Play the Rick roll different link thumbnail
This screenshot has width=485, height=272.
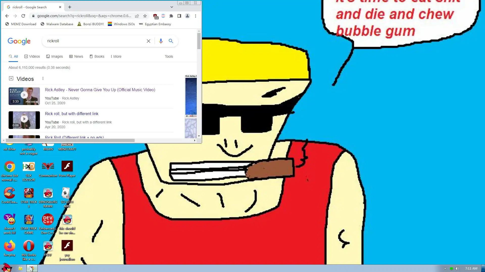24,120
